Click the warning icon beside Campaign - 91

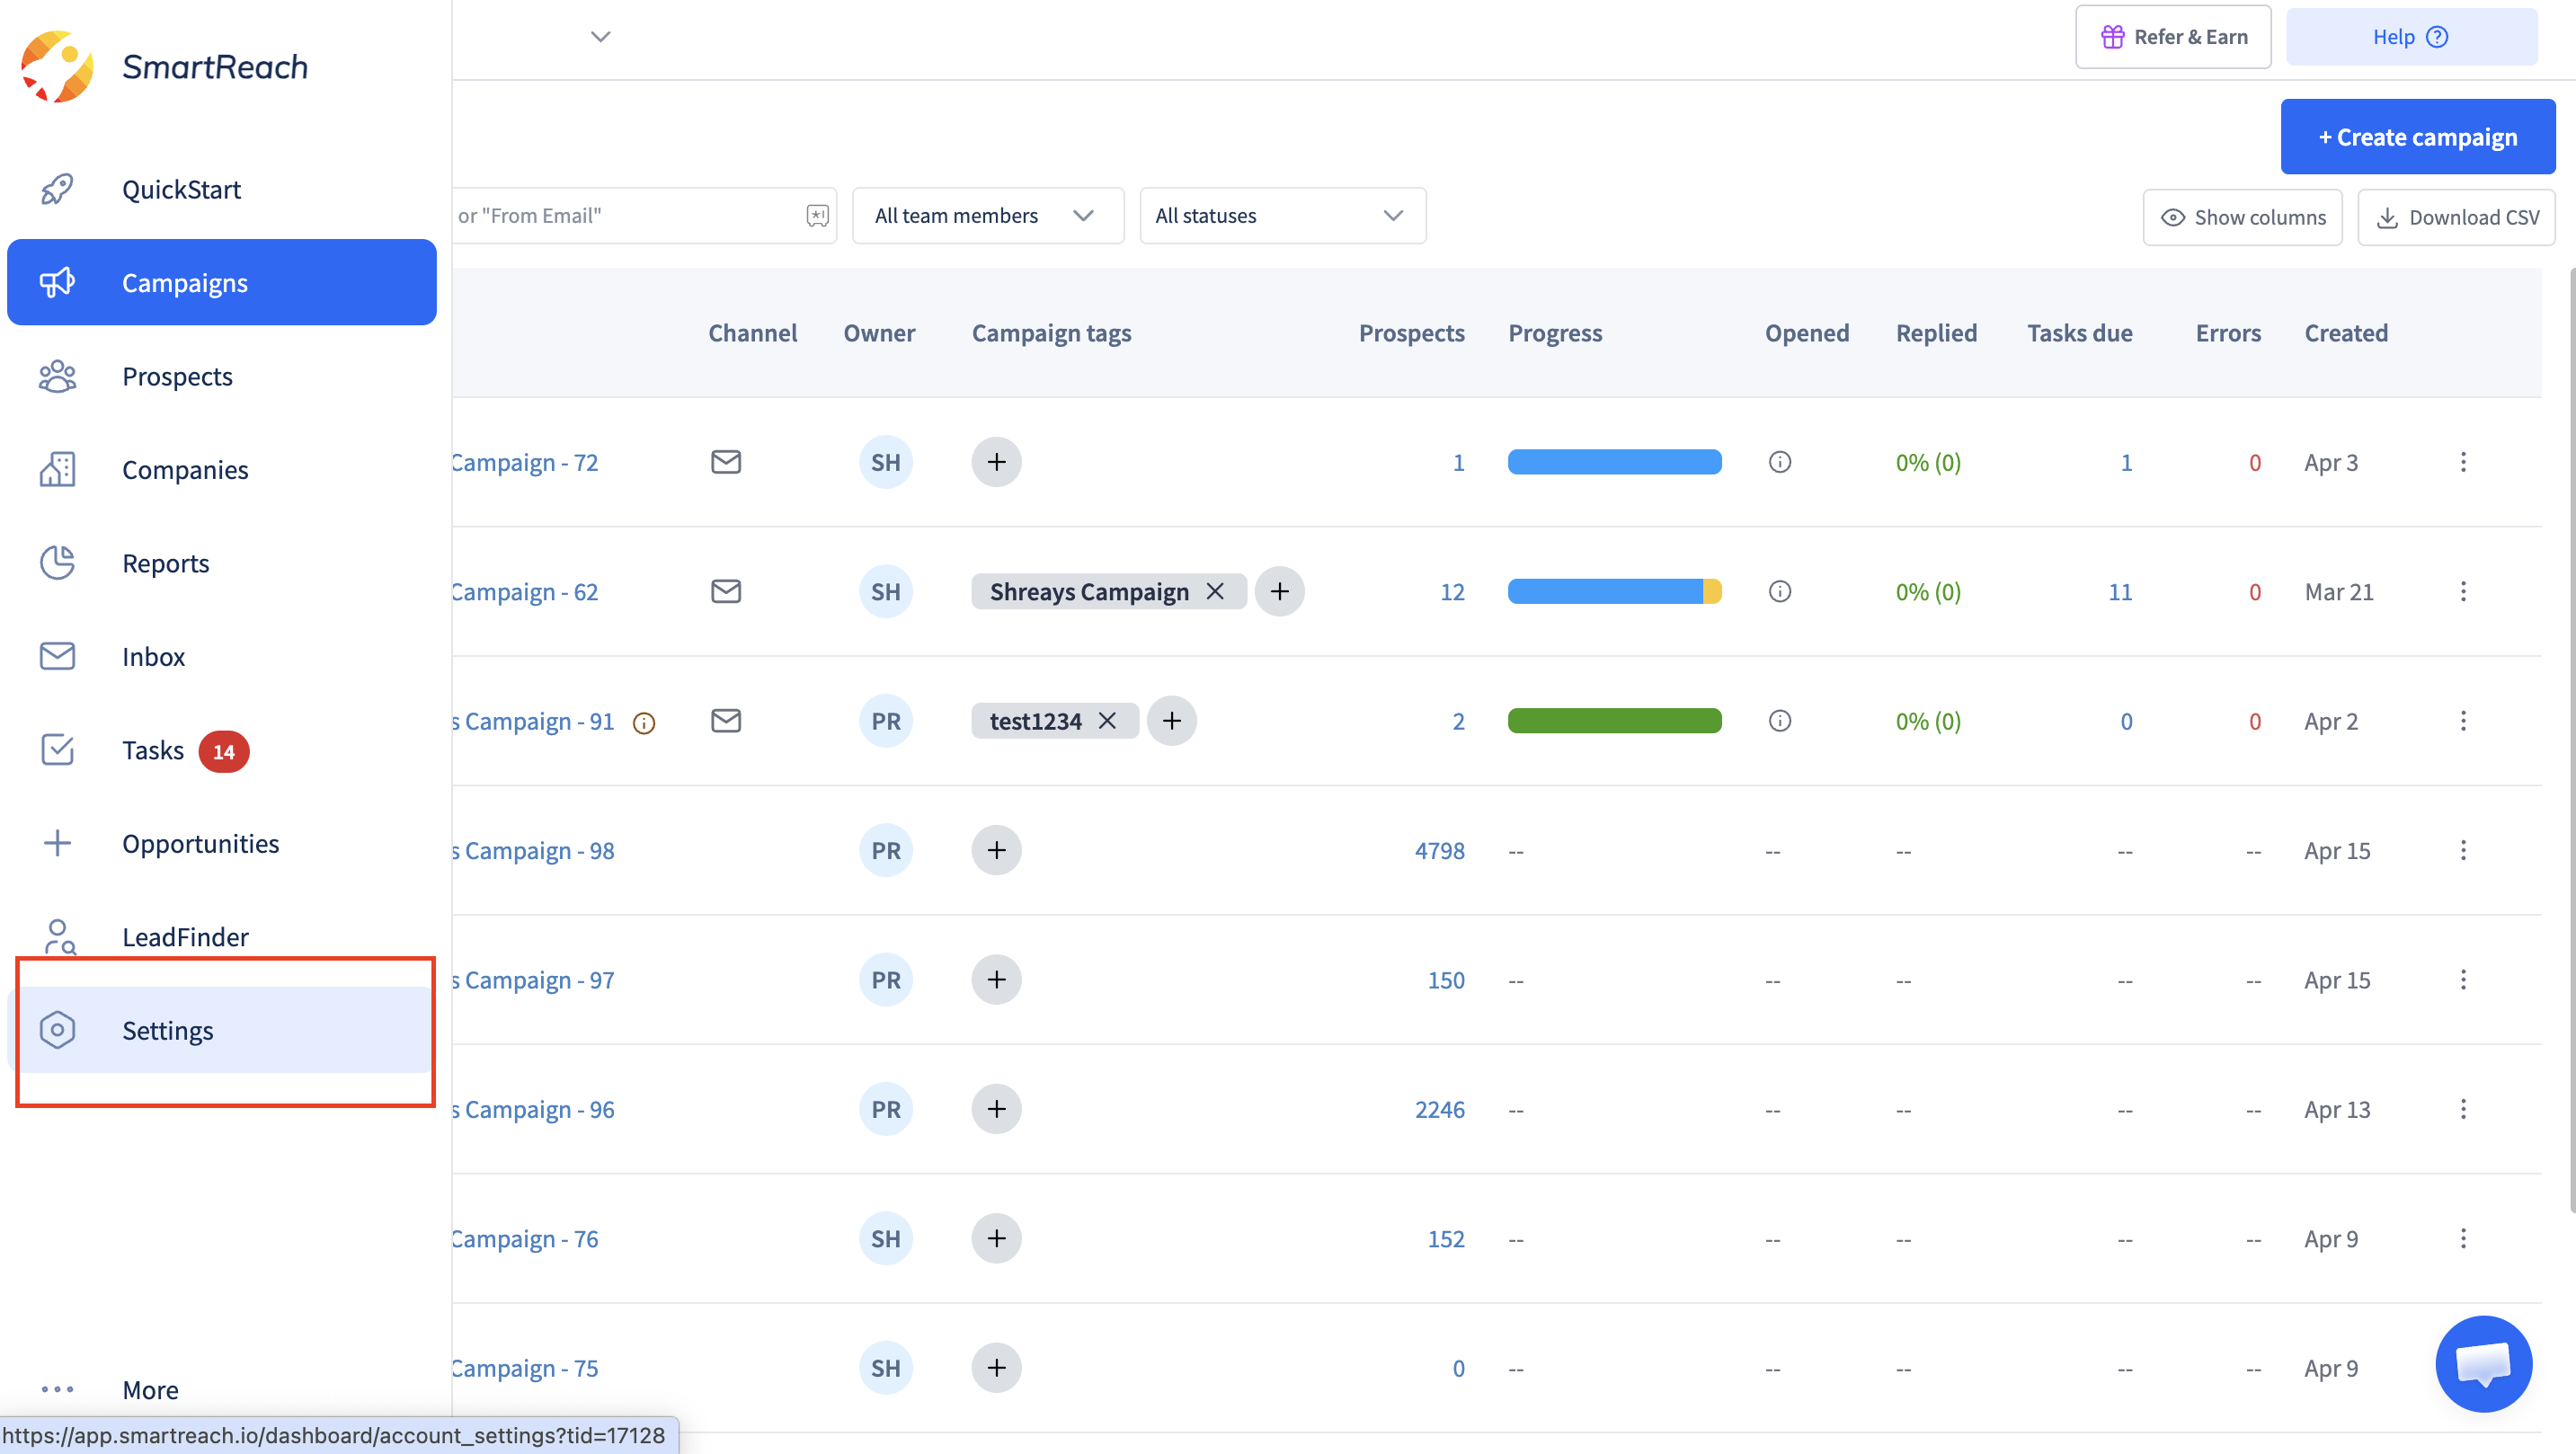click(x=644, y=723)
